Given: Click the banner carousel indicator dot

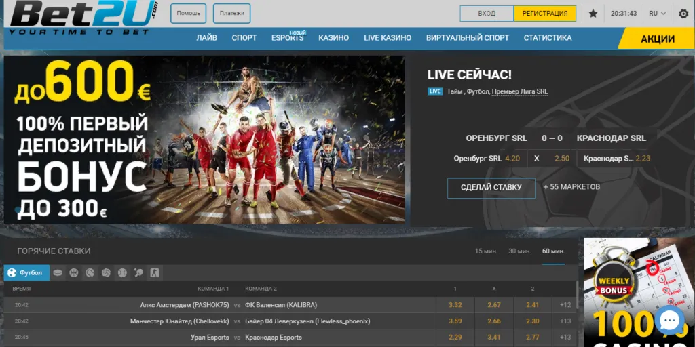Looking at the screenshot, I should [x=18, y=209].
